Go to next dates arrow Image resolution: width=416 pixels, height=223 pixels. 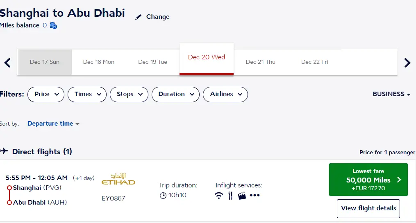point(407,63)
